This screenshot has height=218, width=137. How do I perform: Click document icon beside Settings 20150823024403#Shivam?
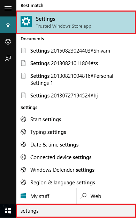(23, 50)
